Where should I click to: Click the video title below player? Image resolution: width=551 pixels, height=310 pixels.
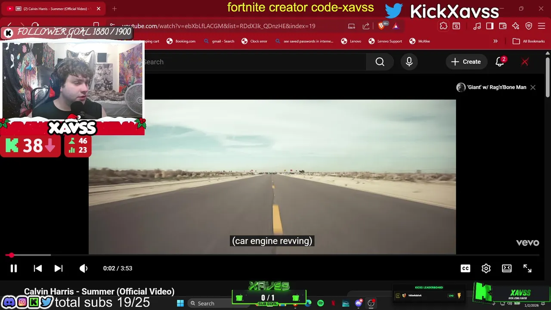coord(99,291)
